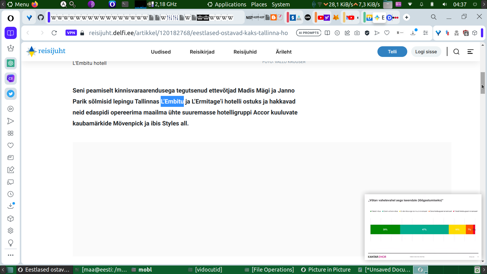Image resolution: width=487 pixels, height=274 pixels.
Task: Open the address bar reader mode icon
Action: pos(327,33)
